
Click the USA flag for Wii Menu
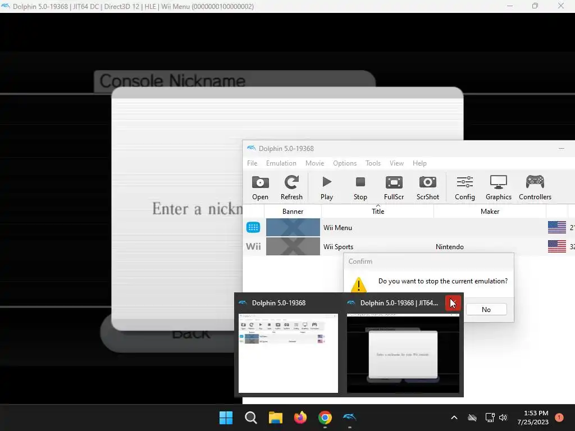556,227
